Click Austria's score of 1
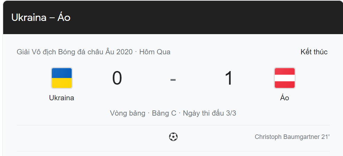Screen dimensions: 343x156 pos(229,78)
